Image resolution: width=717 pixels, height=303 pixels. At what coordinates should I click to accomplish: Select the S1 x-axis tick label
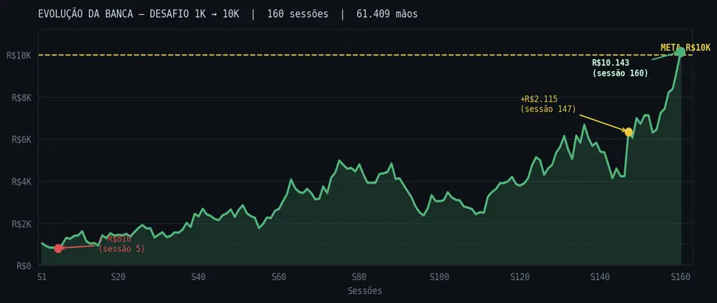[x=42, y=277]
